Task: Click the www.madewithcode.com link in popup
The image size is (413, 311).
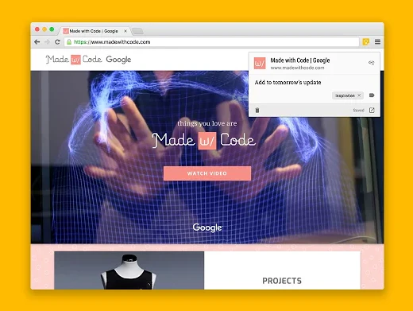Action: point(297,68)
